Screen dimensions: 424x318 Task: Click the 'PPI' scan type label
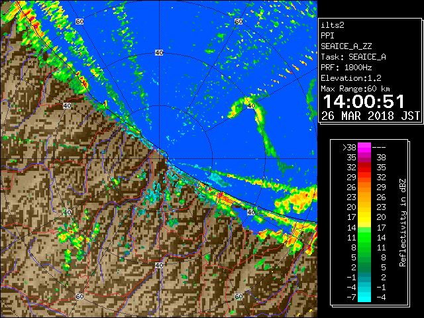327,36
